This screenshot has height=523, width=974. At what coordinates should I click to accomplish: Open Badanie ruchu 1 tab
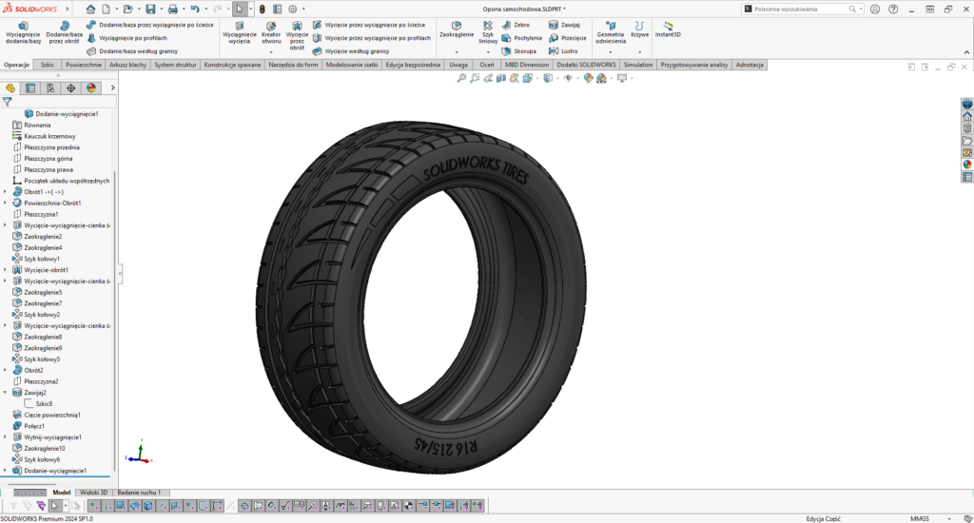[139, 493]
